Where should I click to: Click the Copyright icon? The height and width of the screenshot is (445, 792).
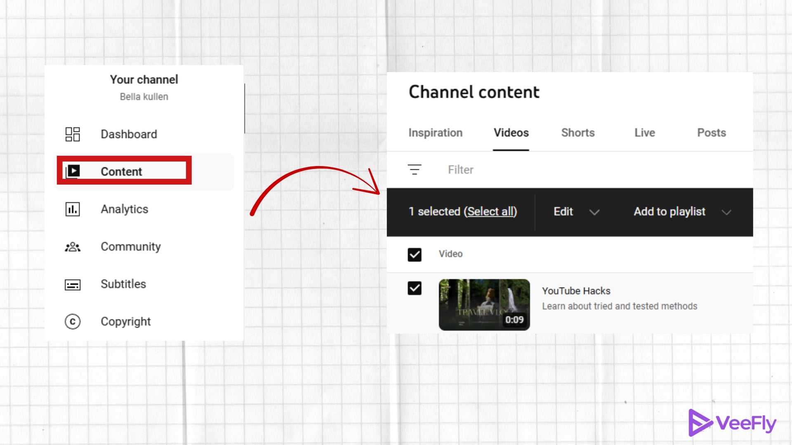click(72, 321)
